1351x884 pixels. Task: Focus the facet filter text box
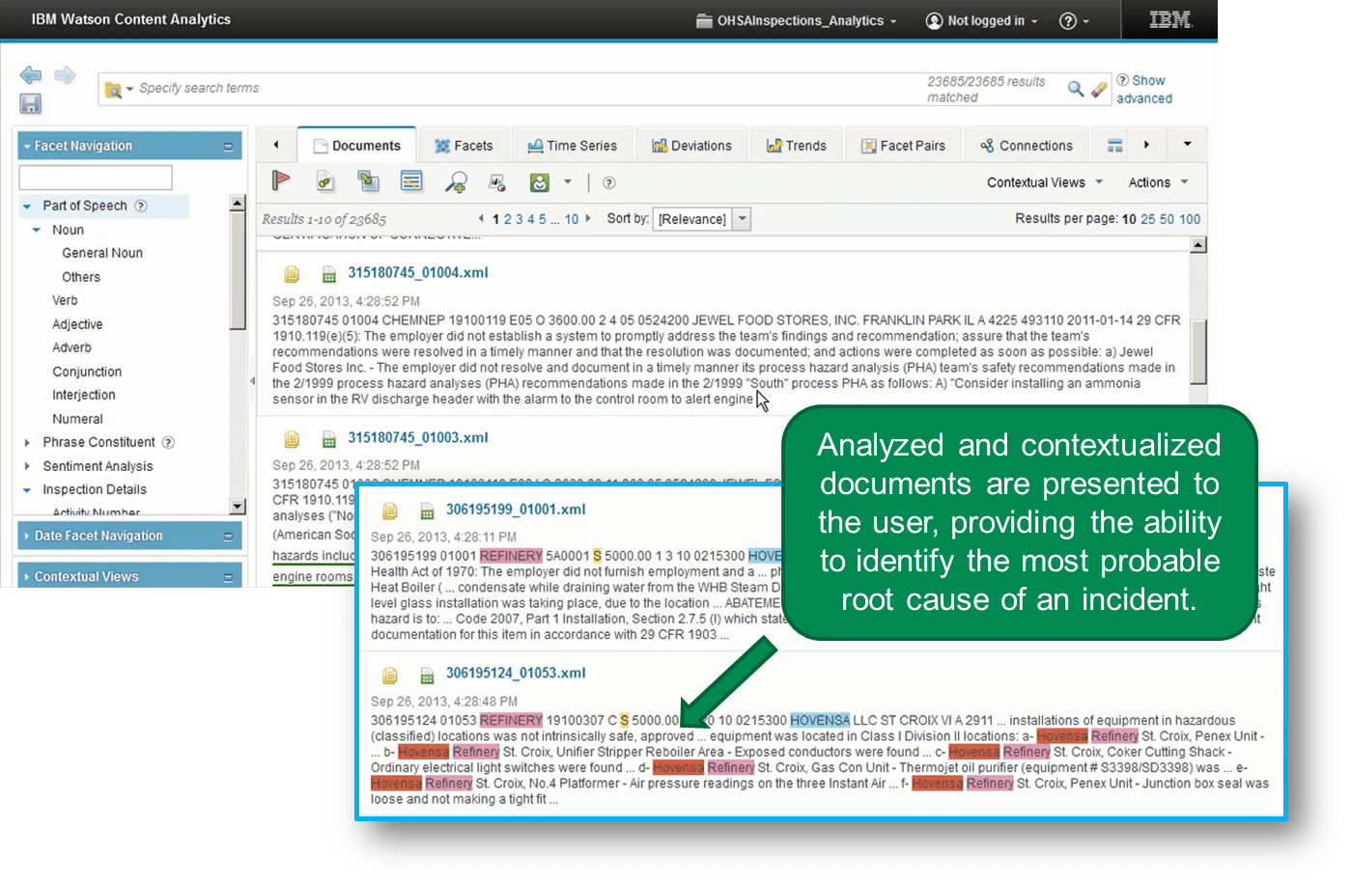[x=96, y=178]
